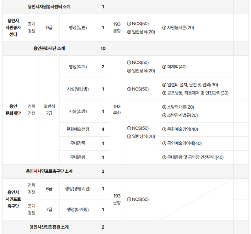Select the '③ 공연예술의이해(40)' subject text

[x=182, y=143]
